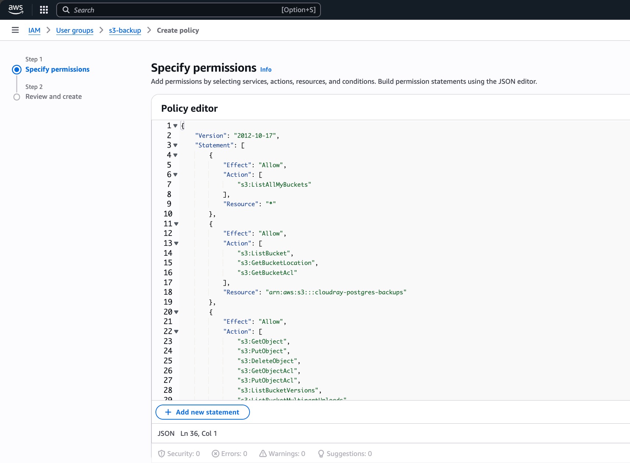The height and width of the screenshot is (463, 630).
Task: Open the IAM breadcrumb link
Action: coord(34,30)
